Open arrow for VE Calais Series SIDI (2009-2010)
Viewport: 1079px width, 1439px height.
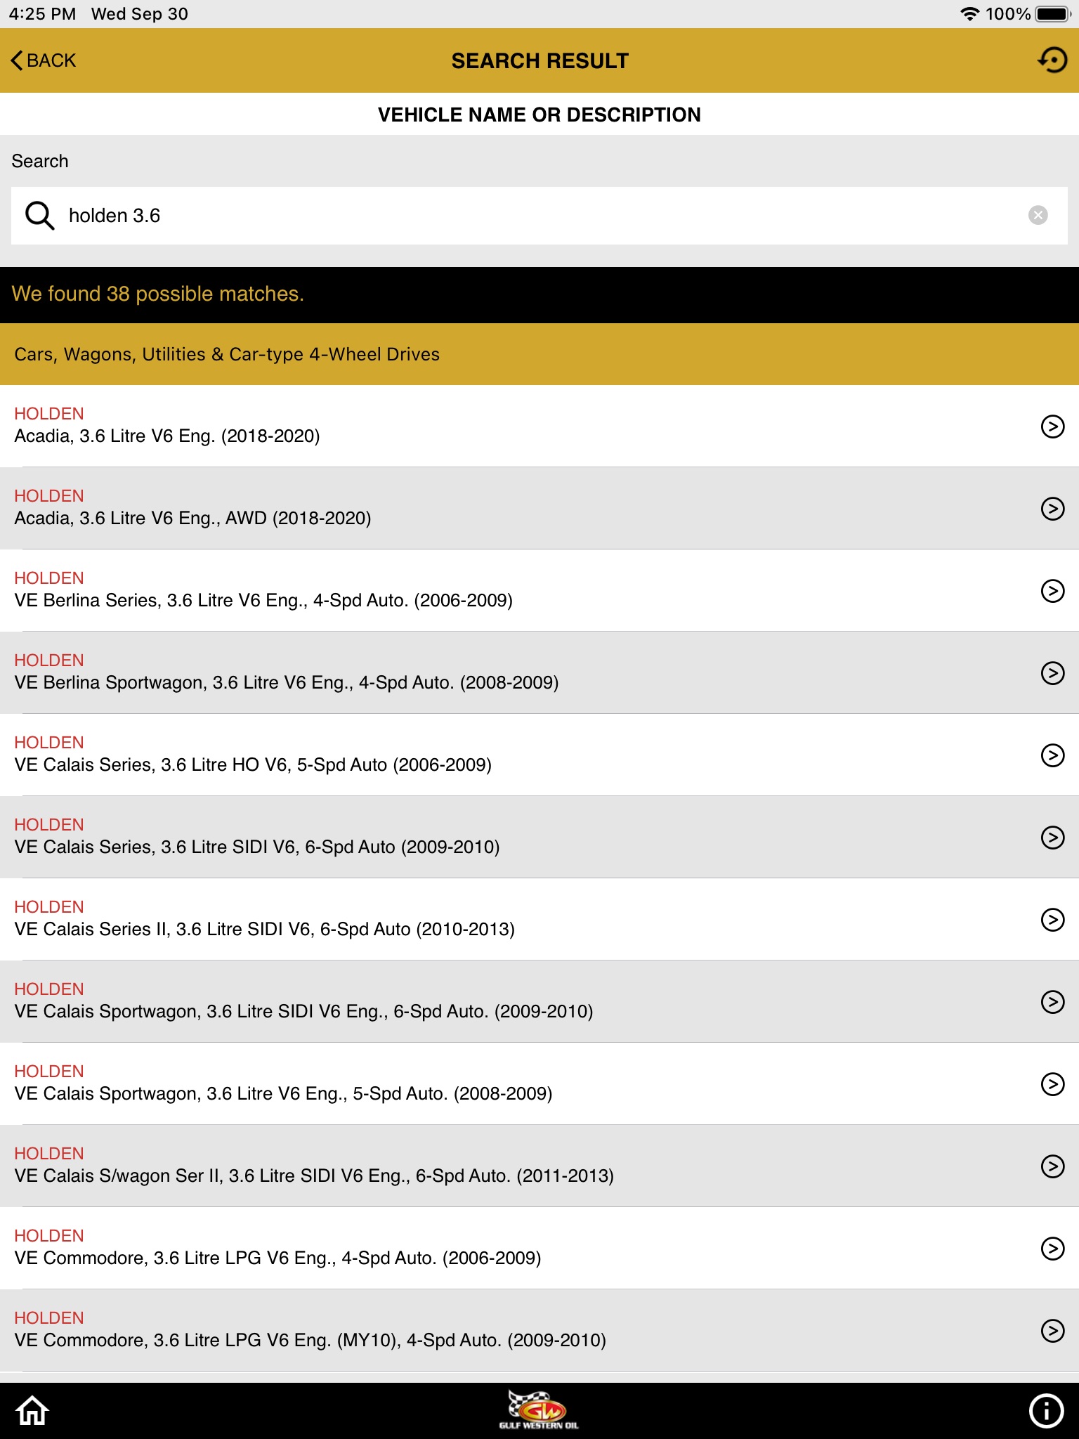(x=1052, y=837)
